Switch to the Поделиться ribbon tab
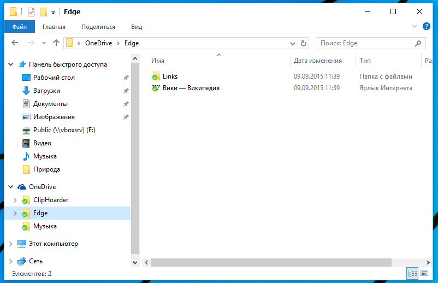The width and height of the screenshot is (438, 283). click(x=98, y=27)
